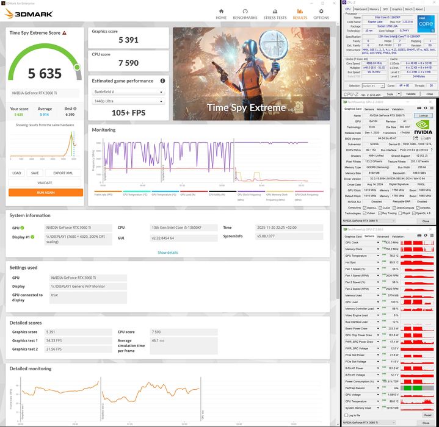Click the Reset button in GPU-Z Sensors
Screen dimensions: 439x427
427,415
